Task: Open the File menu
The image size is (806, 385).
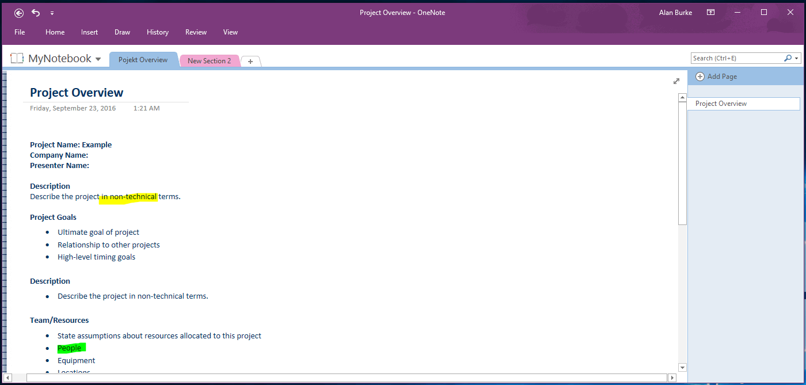Action: click(x=19, y=32)
